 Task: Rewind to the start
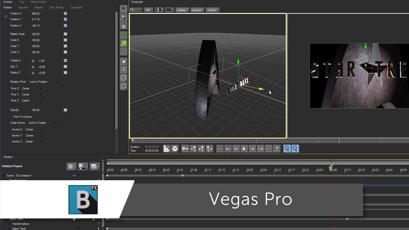(220, 149)
